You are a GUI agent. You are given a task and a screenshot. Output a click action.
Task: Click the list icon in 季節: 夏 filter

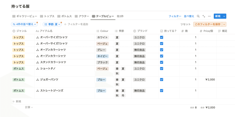[x=46, y=24]
